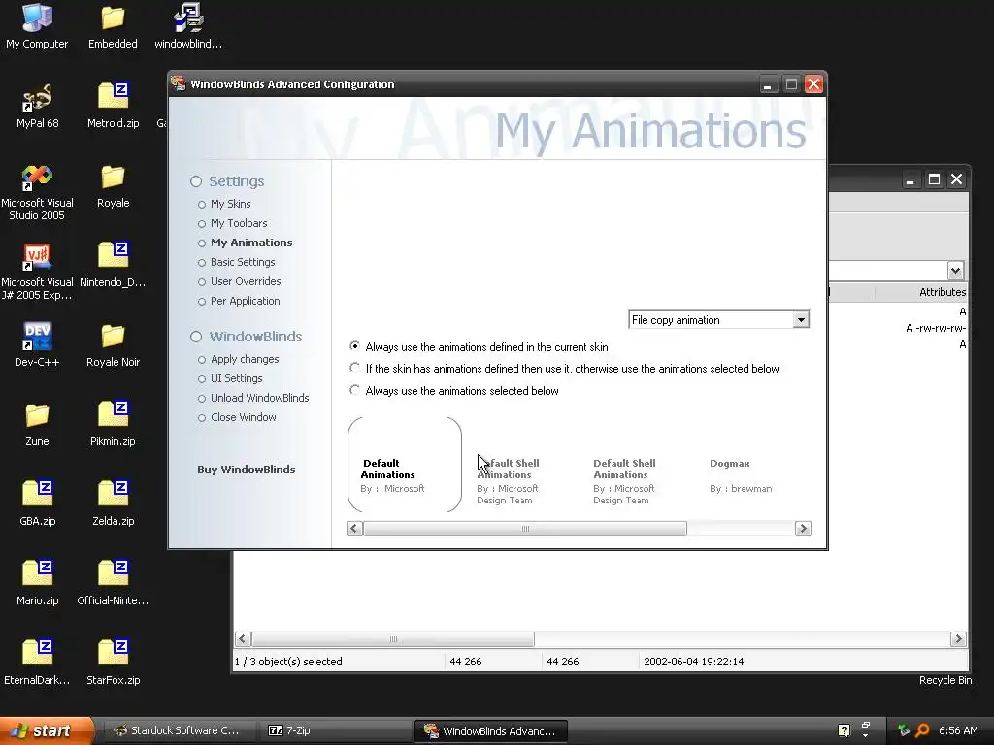Image resolution: width=994 pixels, height=745 pixels.
Task: Click the 7-Zip window scroll-left arrow
Action: 243,639
